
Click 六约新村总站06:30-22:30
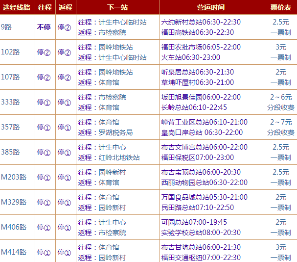click(201, 22)
